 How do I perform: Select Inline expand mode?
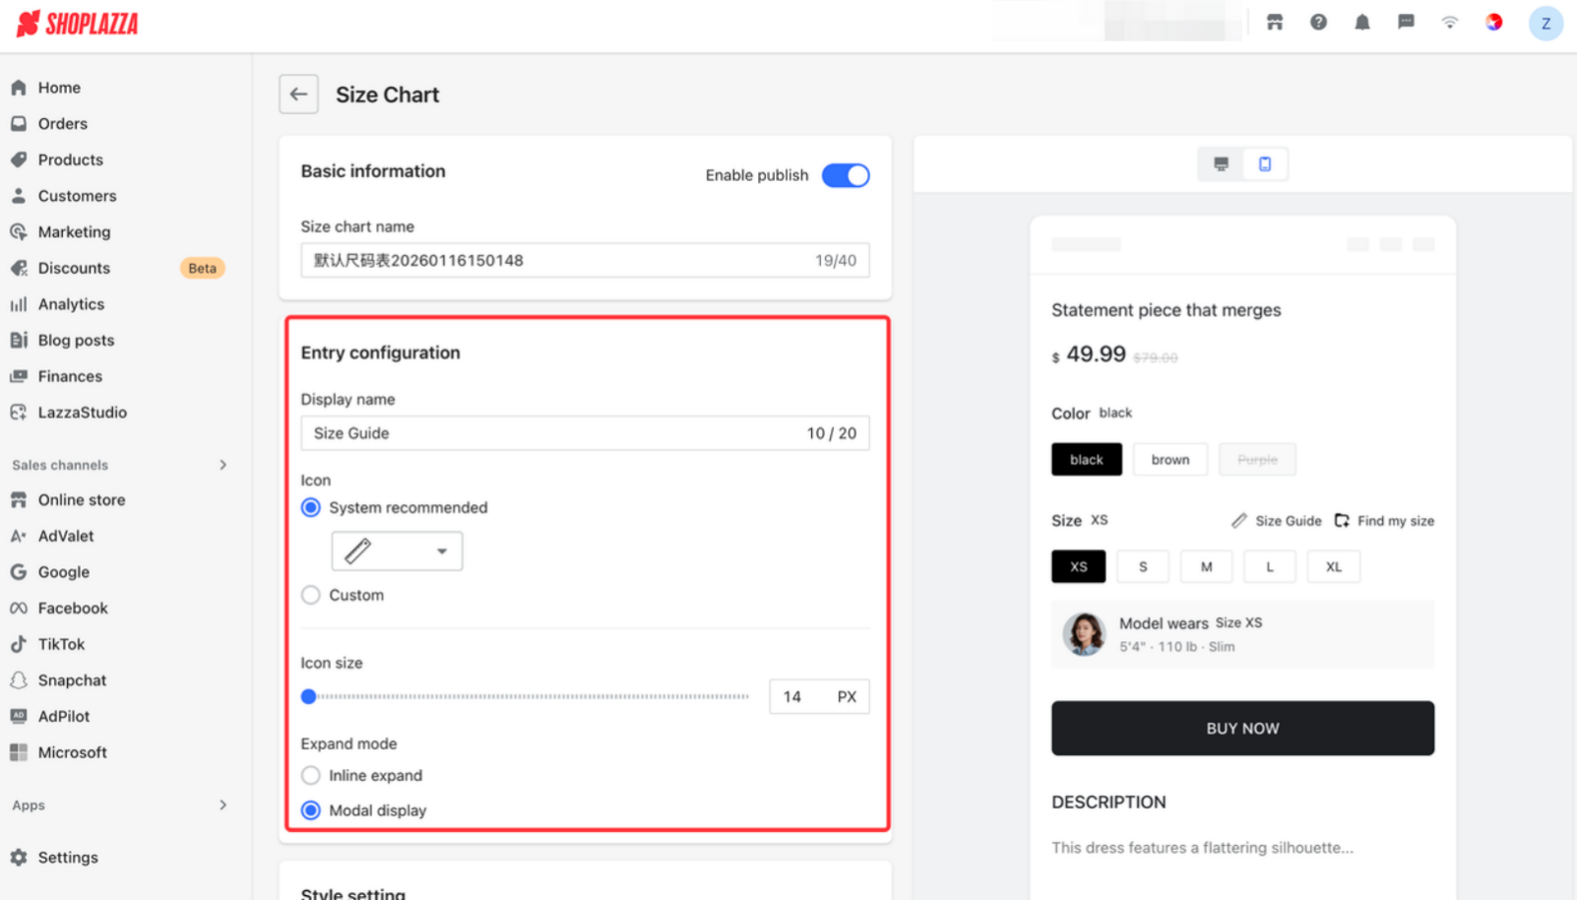tap(311, 775)
